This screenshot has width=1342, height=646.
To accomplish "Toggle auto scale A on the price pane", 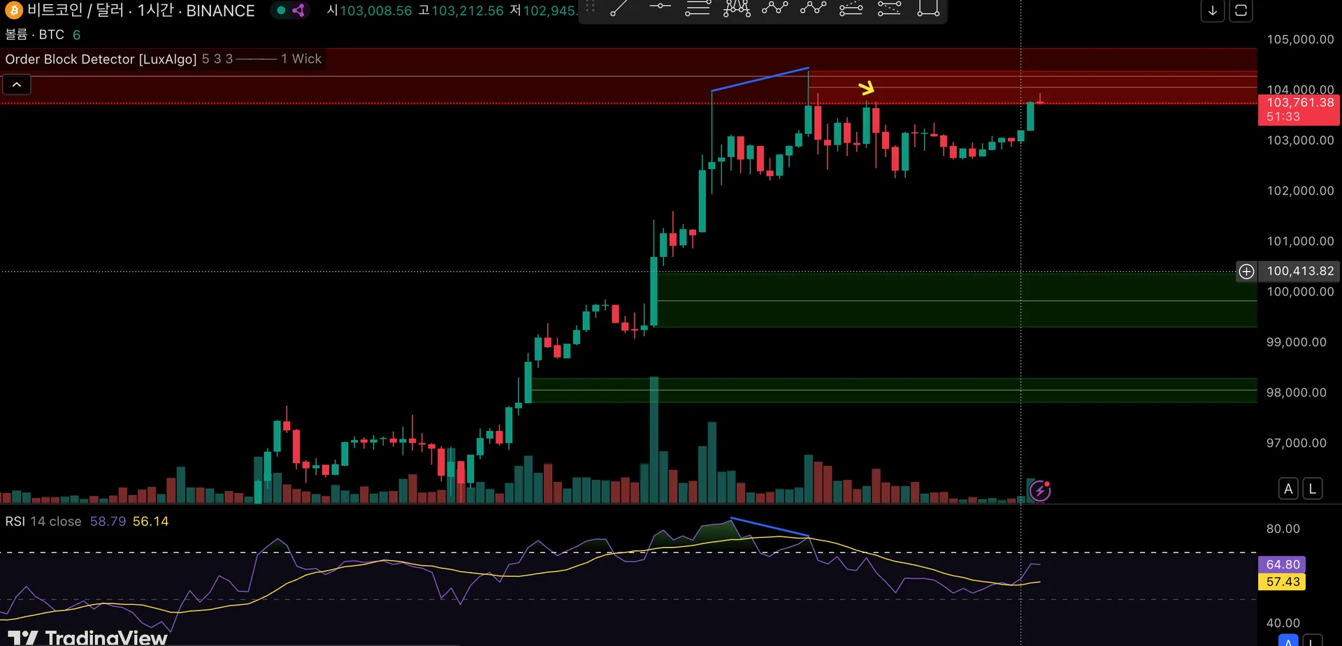I will [1288, 489].
